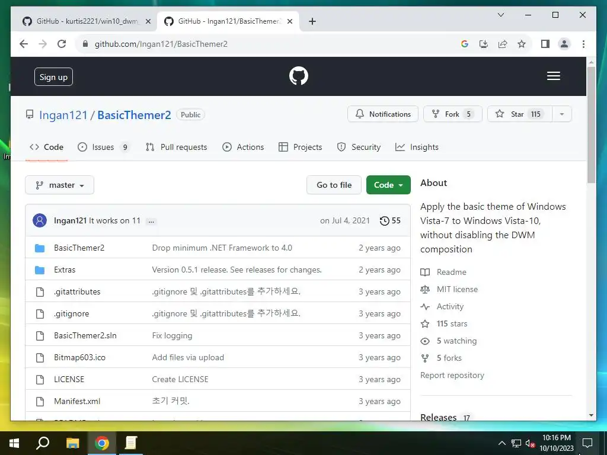607x455 pixels.
Task: Open Windows search from taskbar
Action: pyautogui.click(x=43, y=443)
